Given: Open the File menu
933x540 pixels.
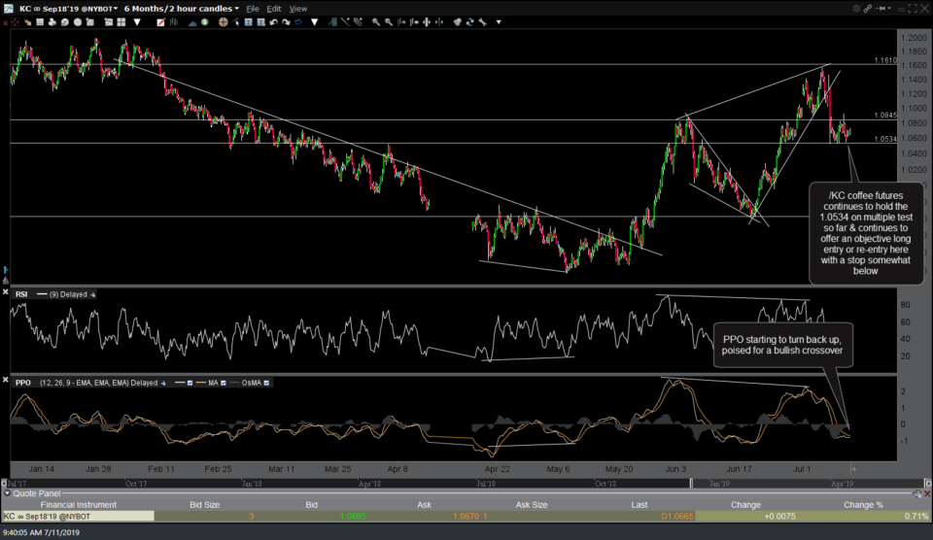Looking at the screenshot, I should [x=254, y=9].
